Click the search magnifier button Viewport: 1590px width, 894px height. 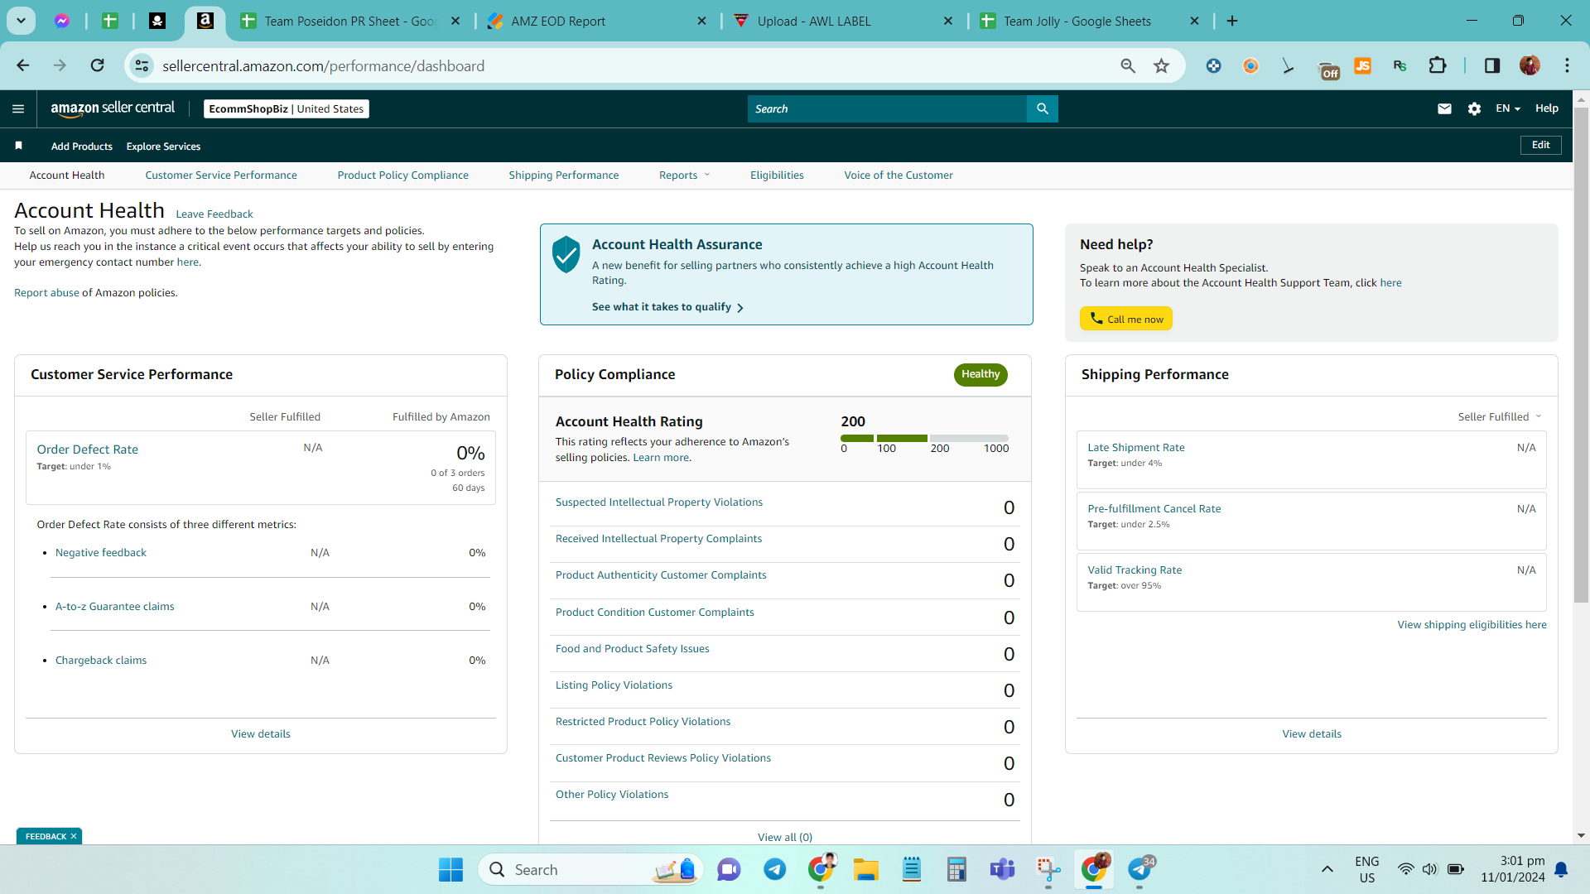1043,108
